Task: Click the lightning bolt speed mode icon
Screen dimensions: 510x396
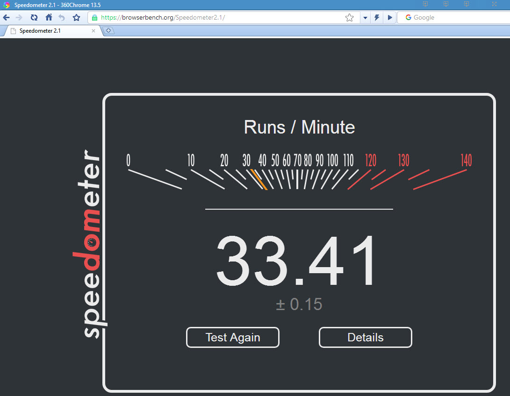Action: pyautogui.click(x=377, y=18)
